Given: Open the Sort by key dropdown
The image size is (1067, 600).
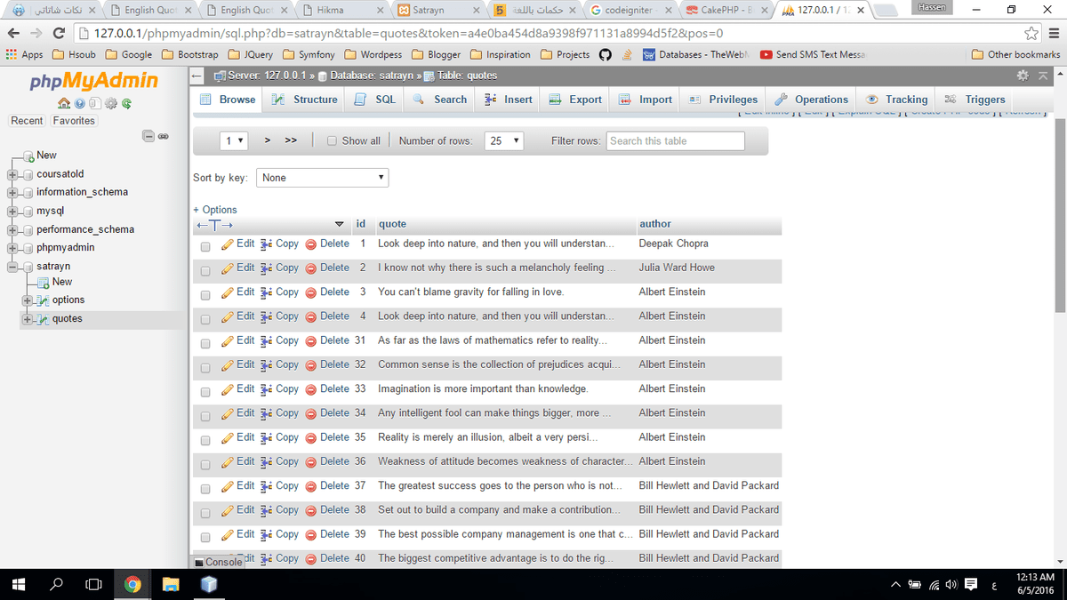Looking at the screenshot, I should [x=323, y=178].
